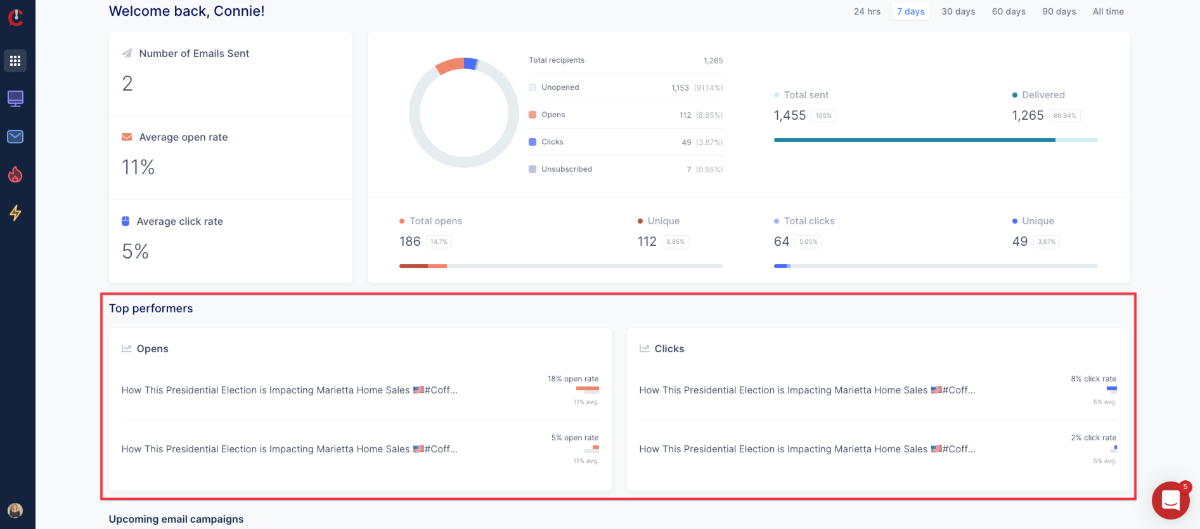Open the email envelope sidebar icon
This screenshot has width=1200, height=529.
coord(15,137)
